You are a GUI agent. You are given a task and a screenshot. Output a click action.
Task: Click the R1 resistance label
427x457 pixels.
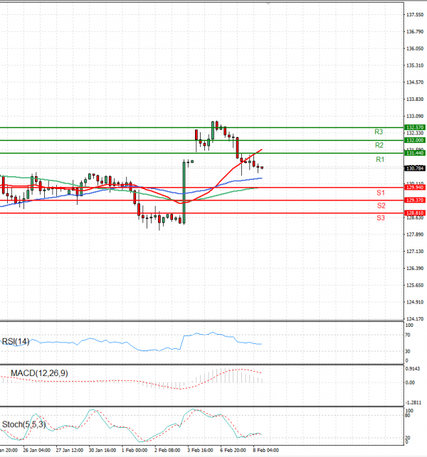tap(380, 159)
